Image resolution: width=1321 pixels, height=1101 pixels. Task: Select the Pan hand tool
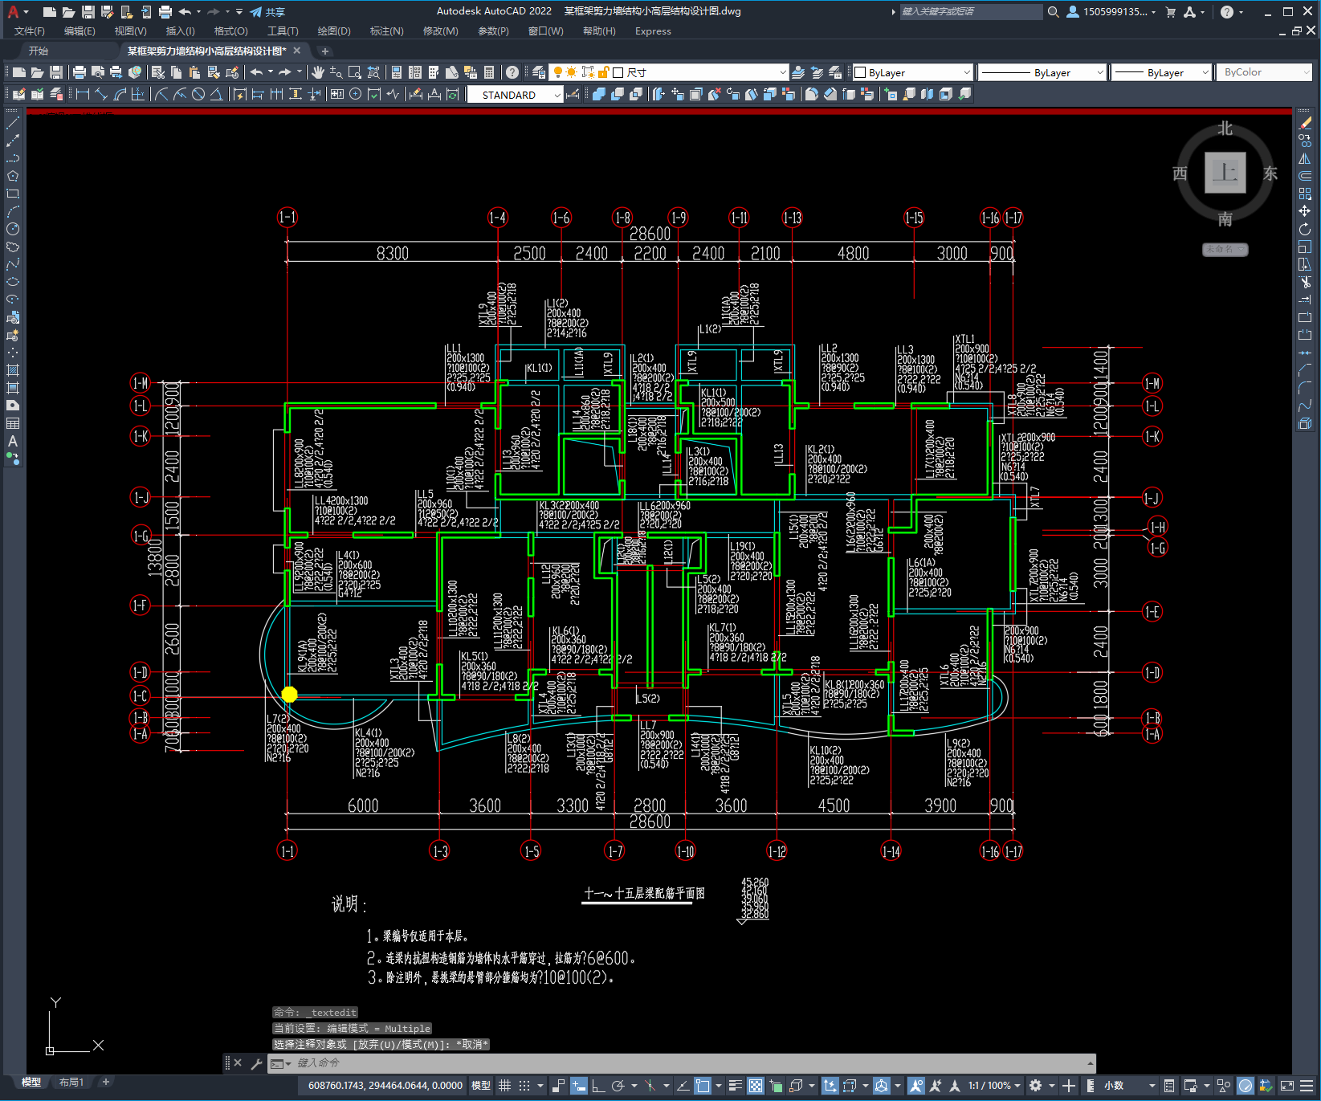(x=318, y=72)
